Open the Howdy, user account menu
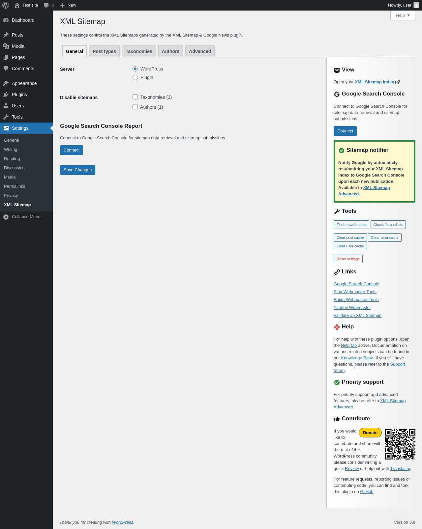Screen dimensions: 422x529 coord(403,5)
